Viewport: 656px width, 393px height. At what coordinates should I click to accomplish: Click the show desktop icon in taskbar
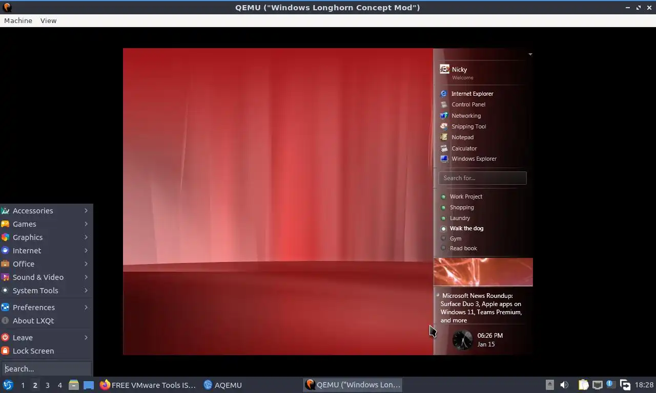[x=88, y=385]
